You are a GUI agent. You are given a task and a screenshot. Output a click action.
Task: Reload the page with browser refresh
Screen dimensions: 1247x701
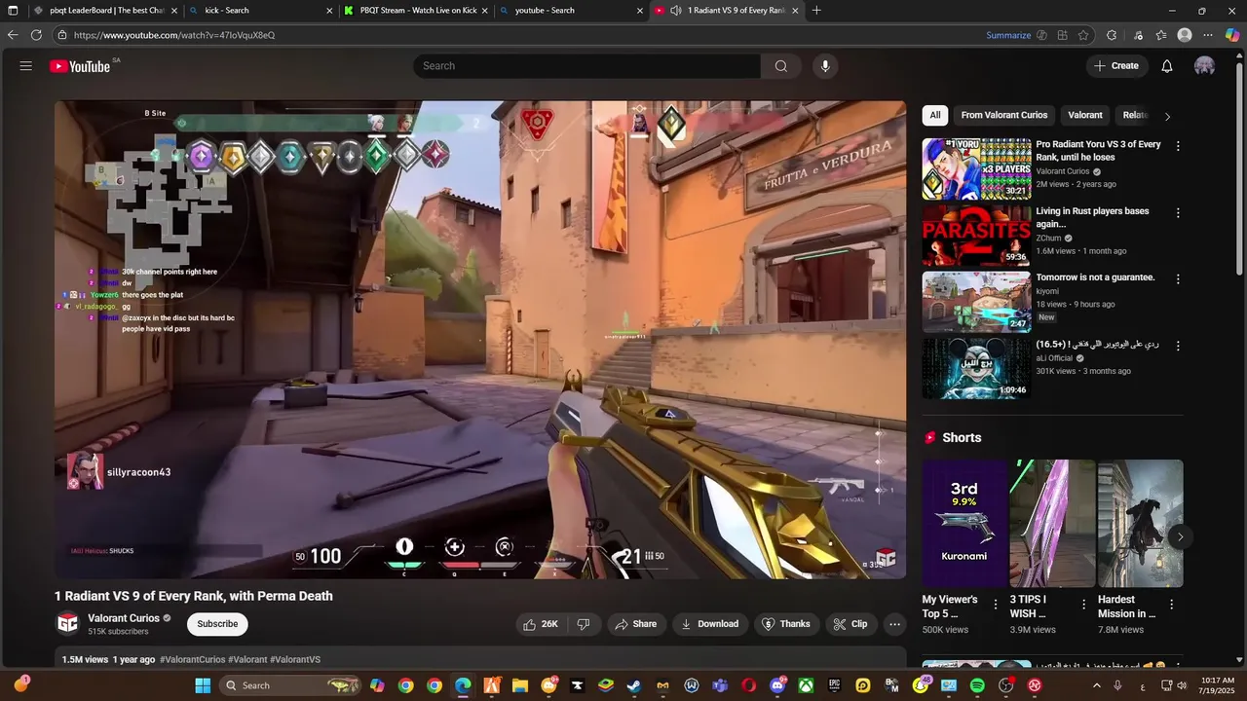(x=36, y=35)
